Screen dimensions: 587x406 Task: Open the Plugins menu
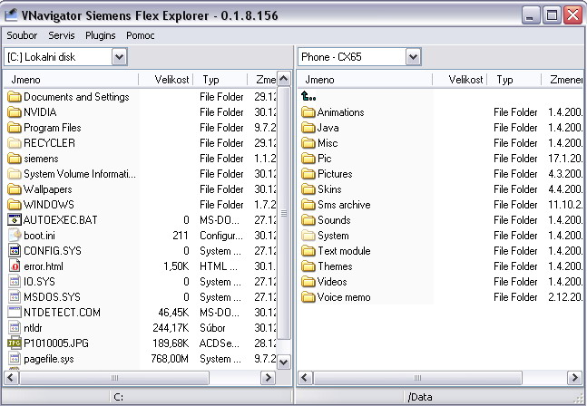click(x=101, y=35)
